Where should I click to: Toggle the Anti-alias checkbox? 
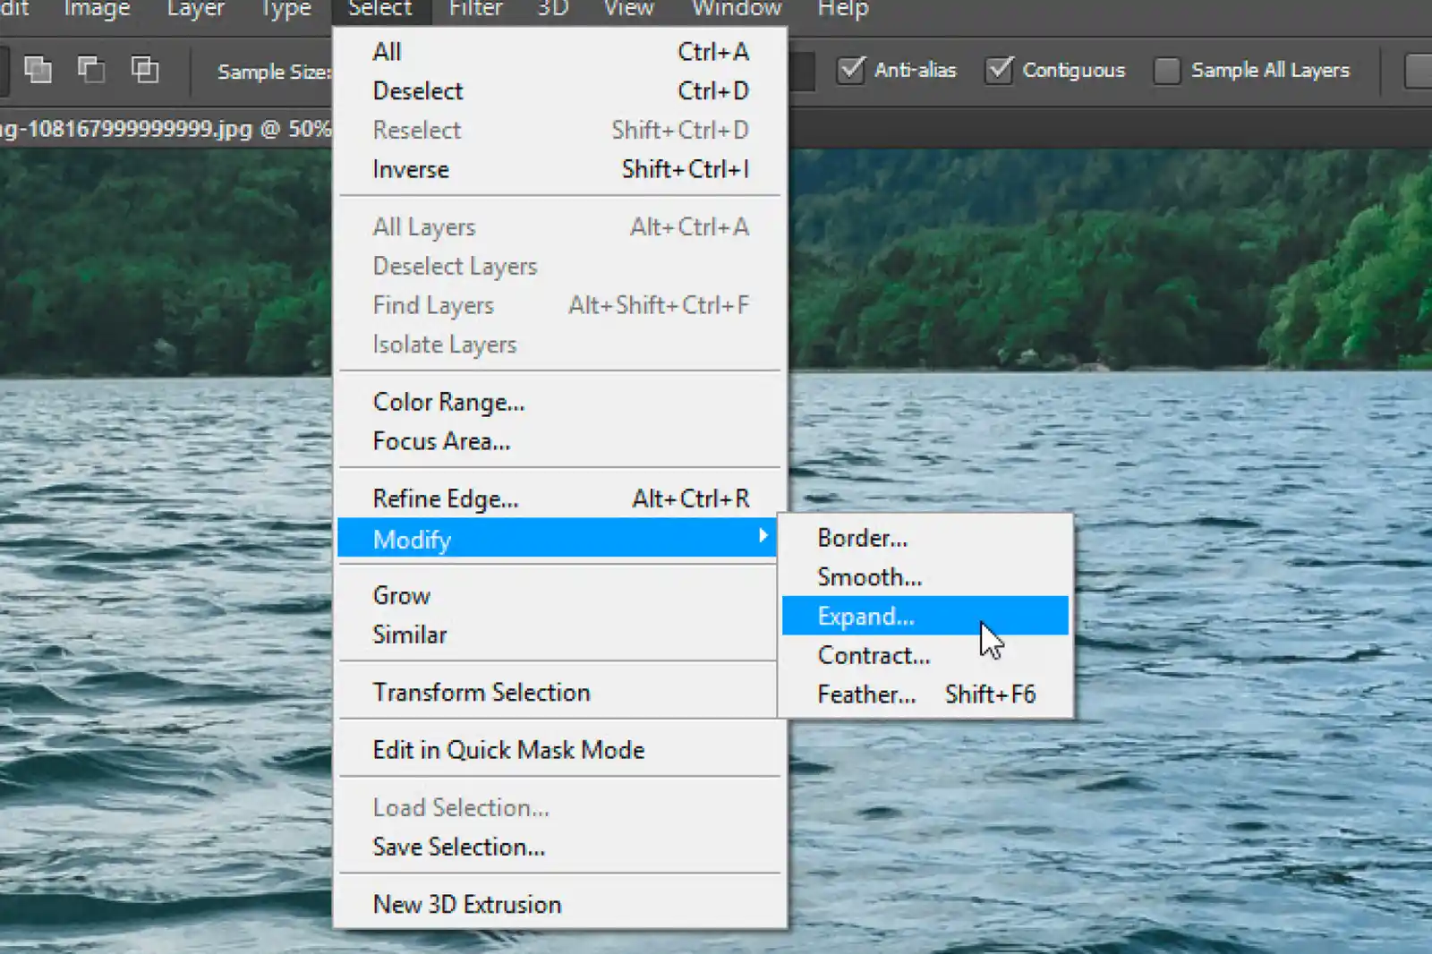(850, 70)
